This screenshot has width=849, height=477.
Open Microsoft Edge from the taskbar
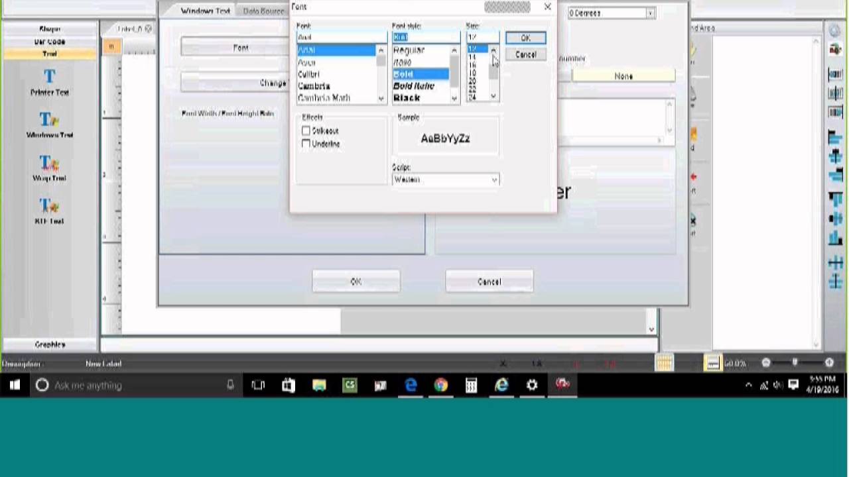[411, 385]
